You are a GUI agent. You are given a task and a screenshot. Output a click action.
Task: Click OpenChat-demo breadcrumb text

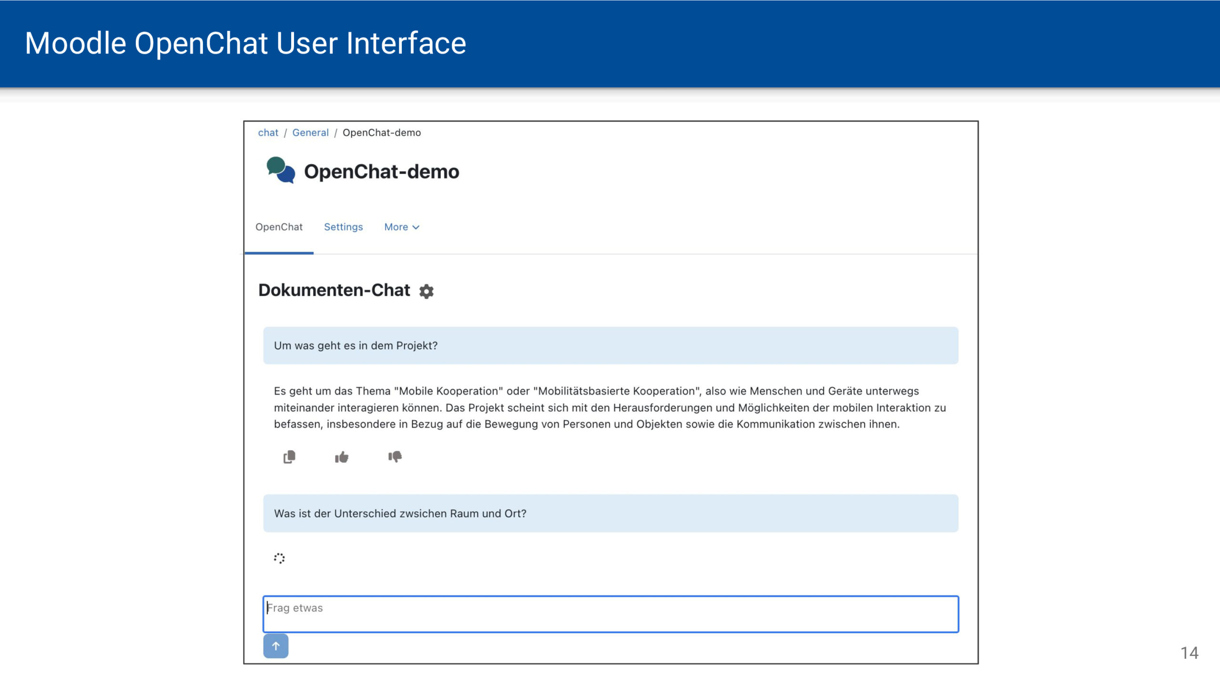381,133
